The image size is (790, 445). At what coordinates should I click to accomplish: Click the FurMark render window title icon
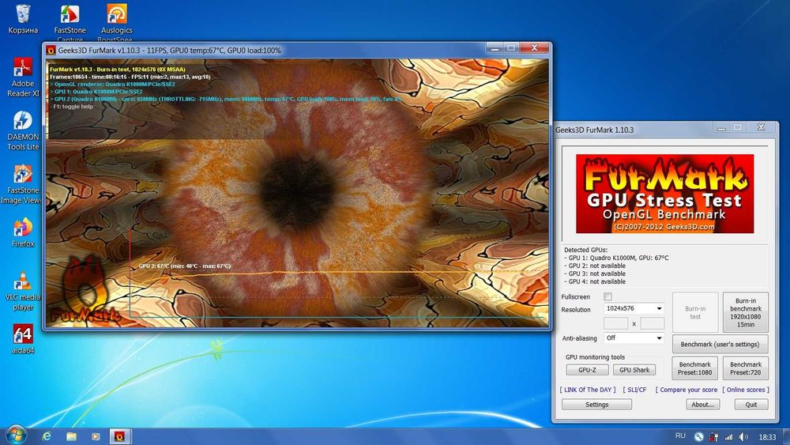click(51, 50)
